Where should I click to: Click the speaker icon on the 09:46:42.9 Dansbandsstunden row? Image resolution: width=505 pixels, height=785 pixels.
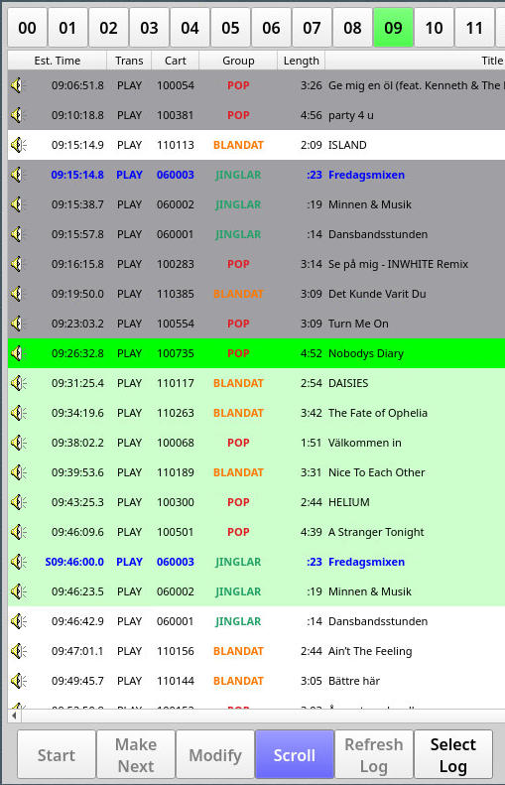[19, 622]
